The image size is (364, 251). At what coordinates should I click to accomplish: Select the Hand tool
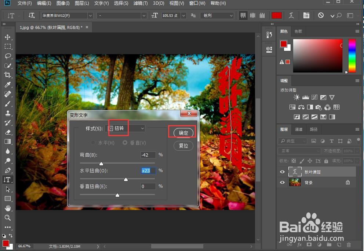tap(8, 208)
